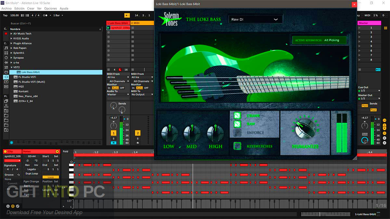This screenshot has height=219, width=390.
Task: Open the Crear menu
Action: (x=31, y=8)
